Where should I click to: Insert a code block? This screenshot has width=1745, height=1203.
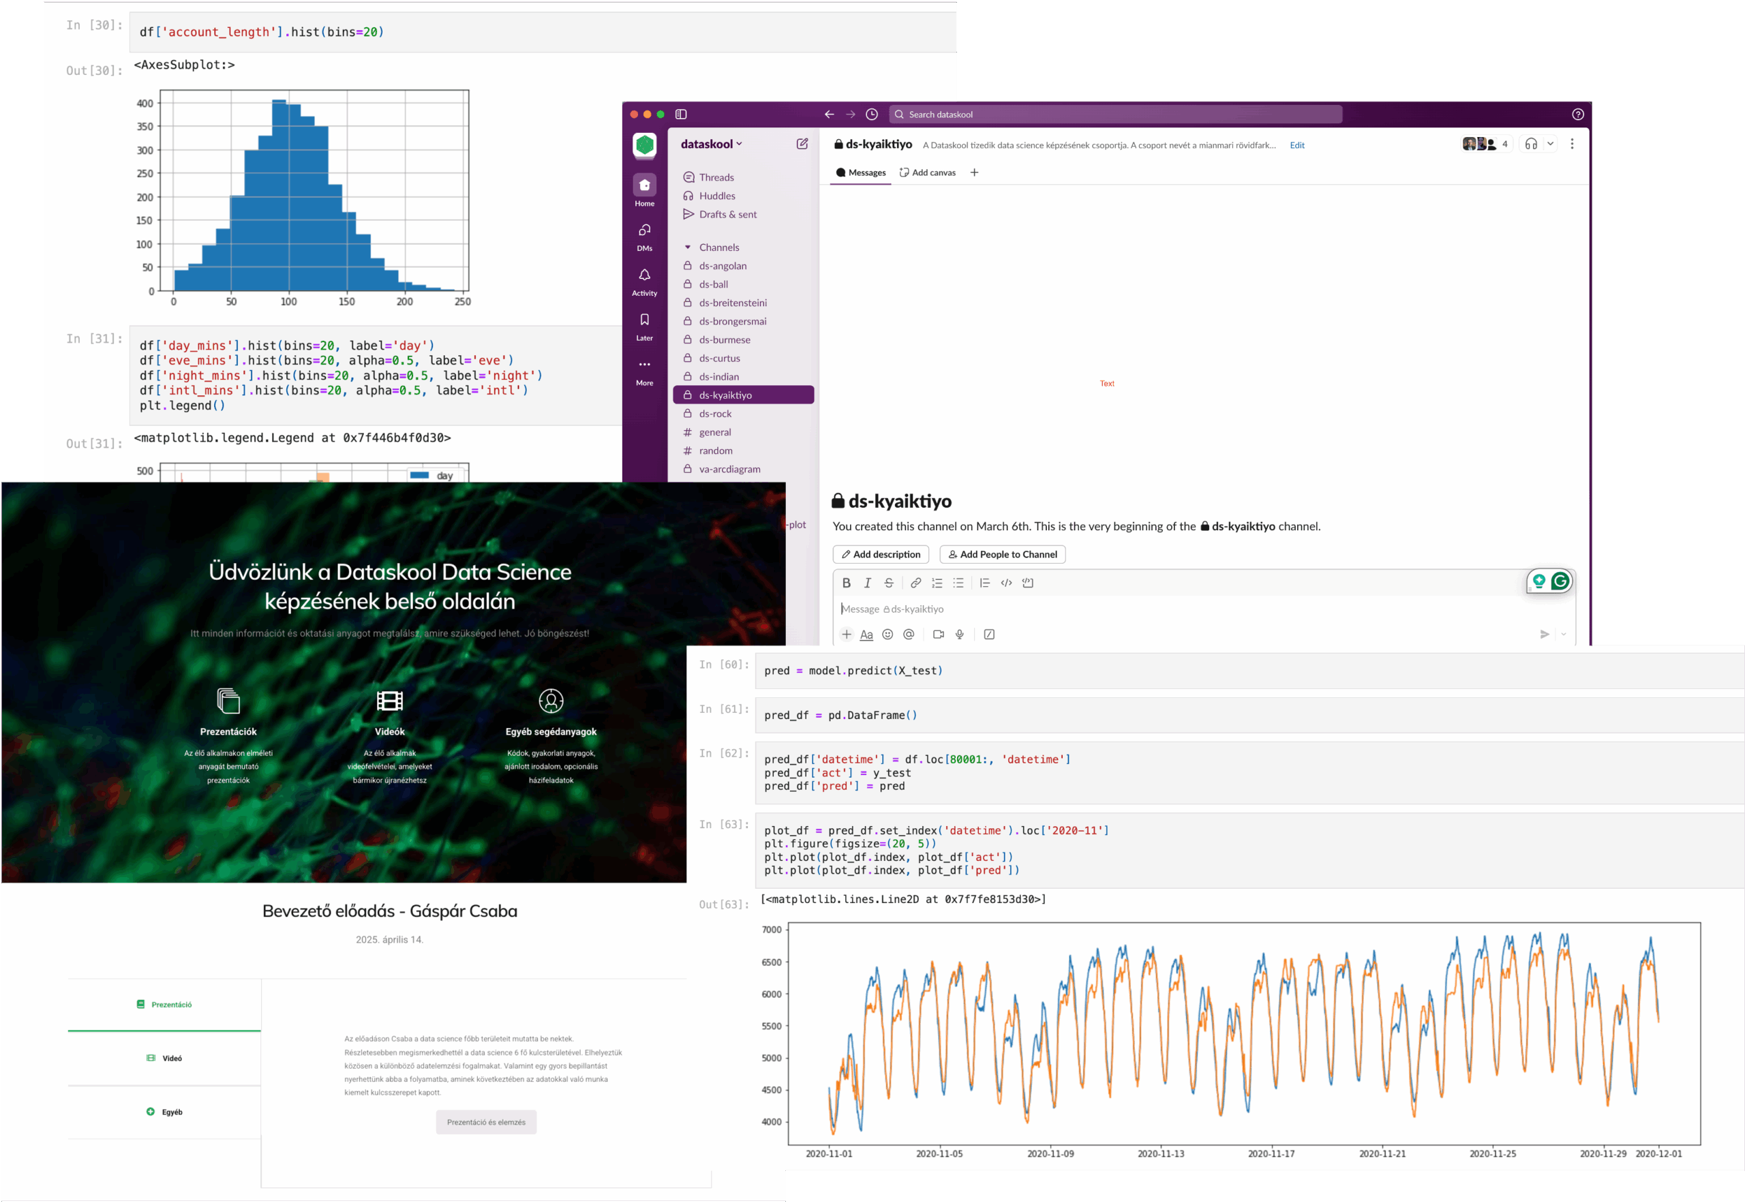(1027, 583)
